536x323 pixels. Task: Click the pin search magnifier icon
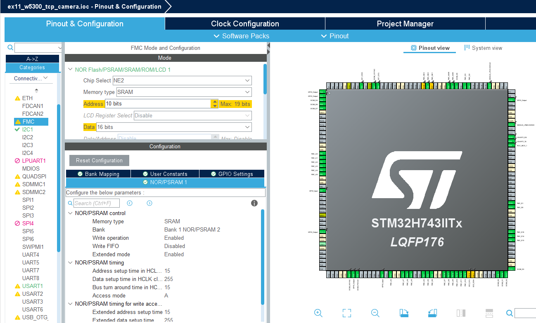[x=509, y=313]
